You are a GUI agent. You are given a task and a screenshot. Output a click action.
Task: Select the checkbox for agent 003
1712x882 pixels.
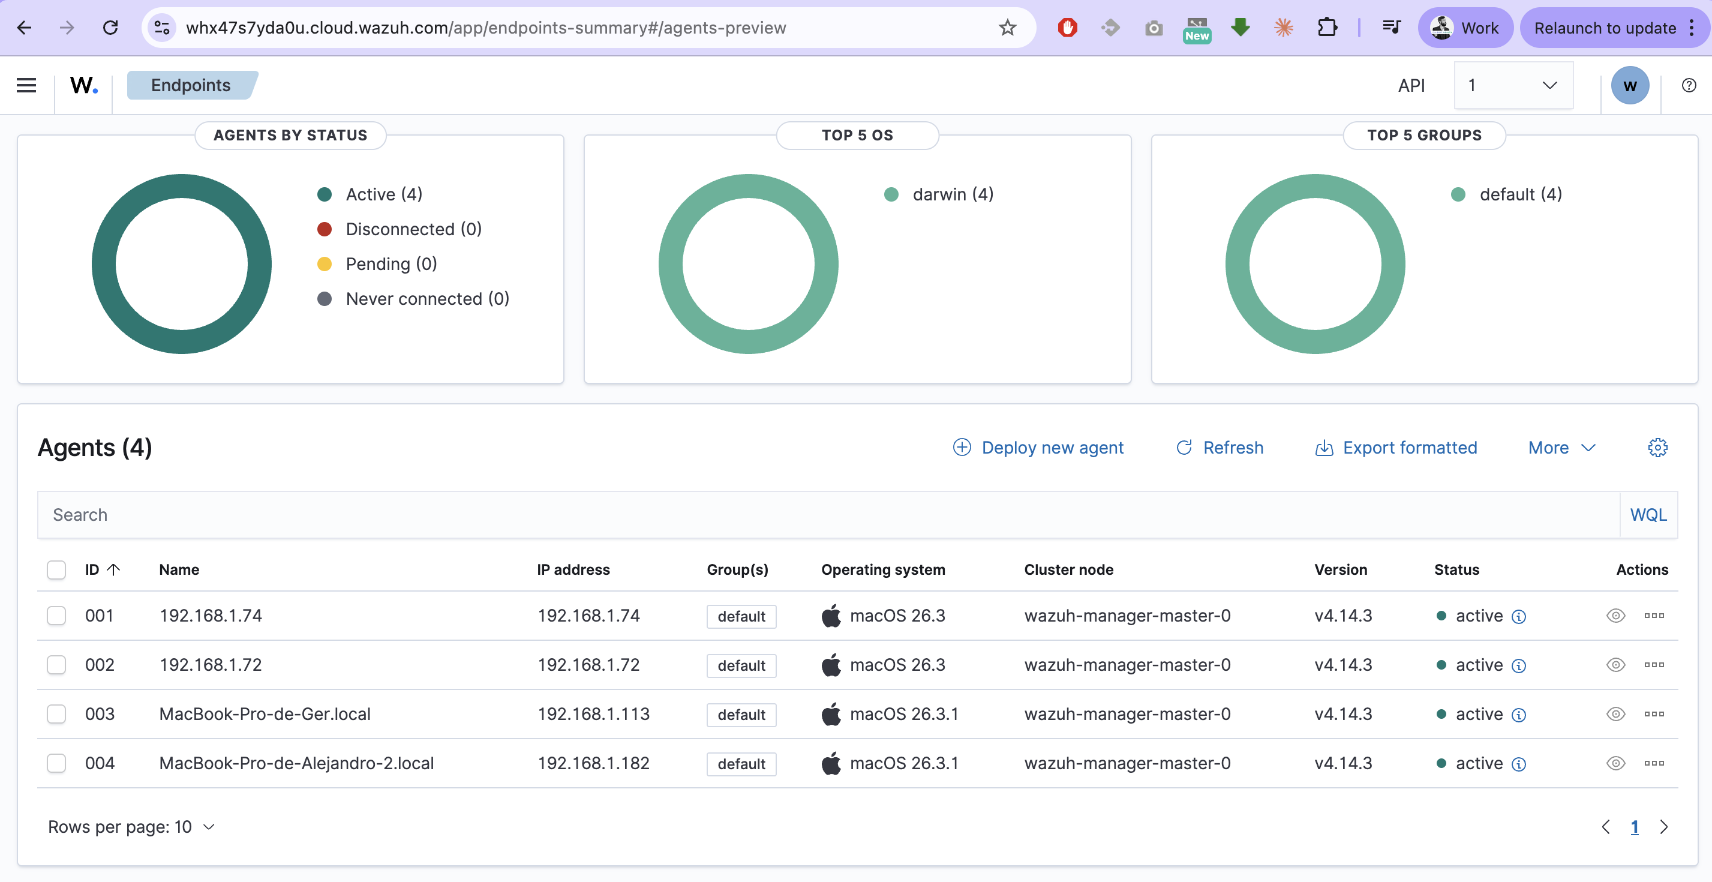pos(56,714)
